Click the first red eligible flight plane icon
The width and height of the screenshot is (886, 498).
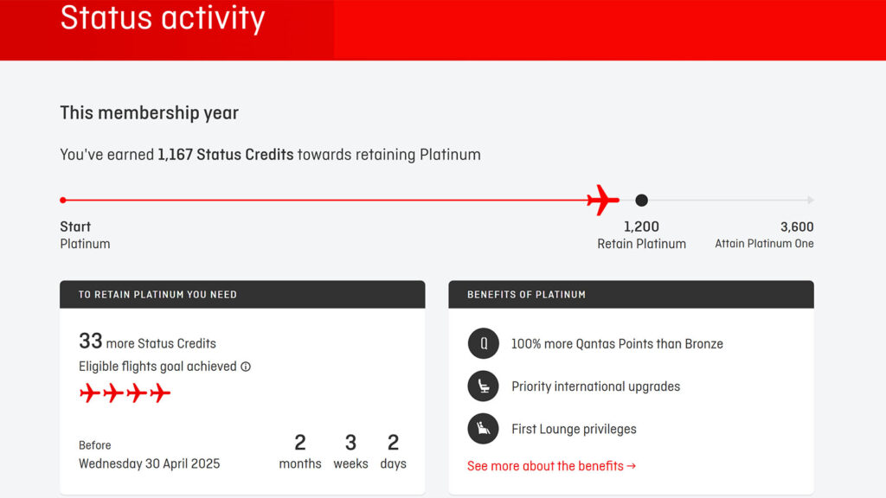coord(91,391)
